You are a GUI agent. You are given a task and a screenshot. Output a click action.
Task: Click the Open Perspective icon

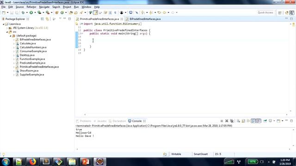pyautogui.click(x=280, y=12)
